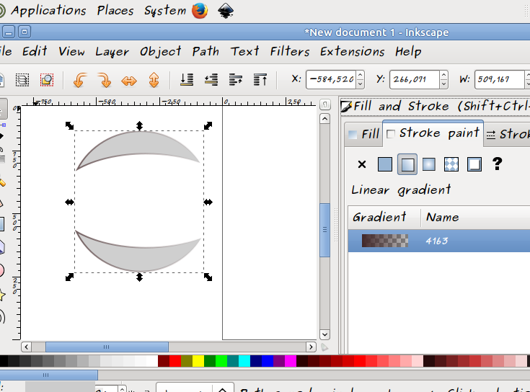
Task: Rotate selection 90° clockwise
Action: tap(105, 81)
